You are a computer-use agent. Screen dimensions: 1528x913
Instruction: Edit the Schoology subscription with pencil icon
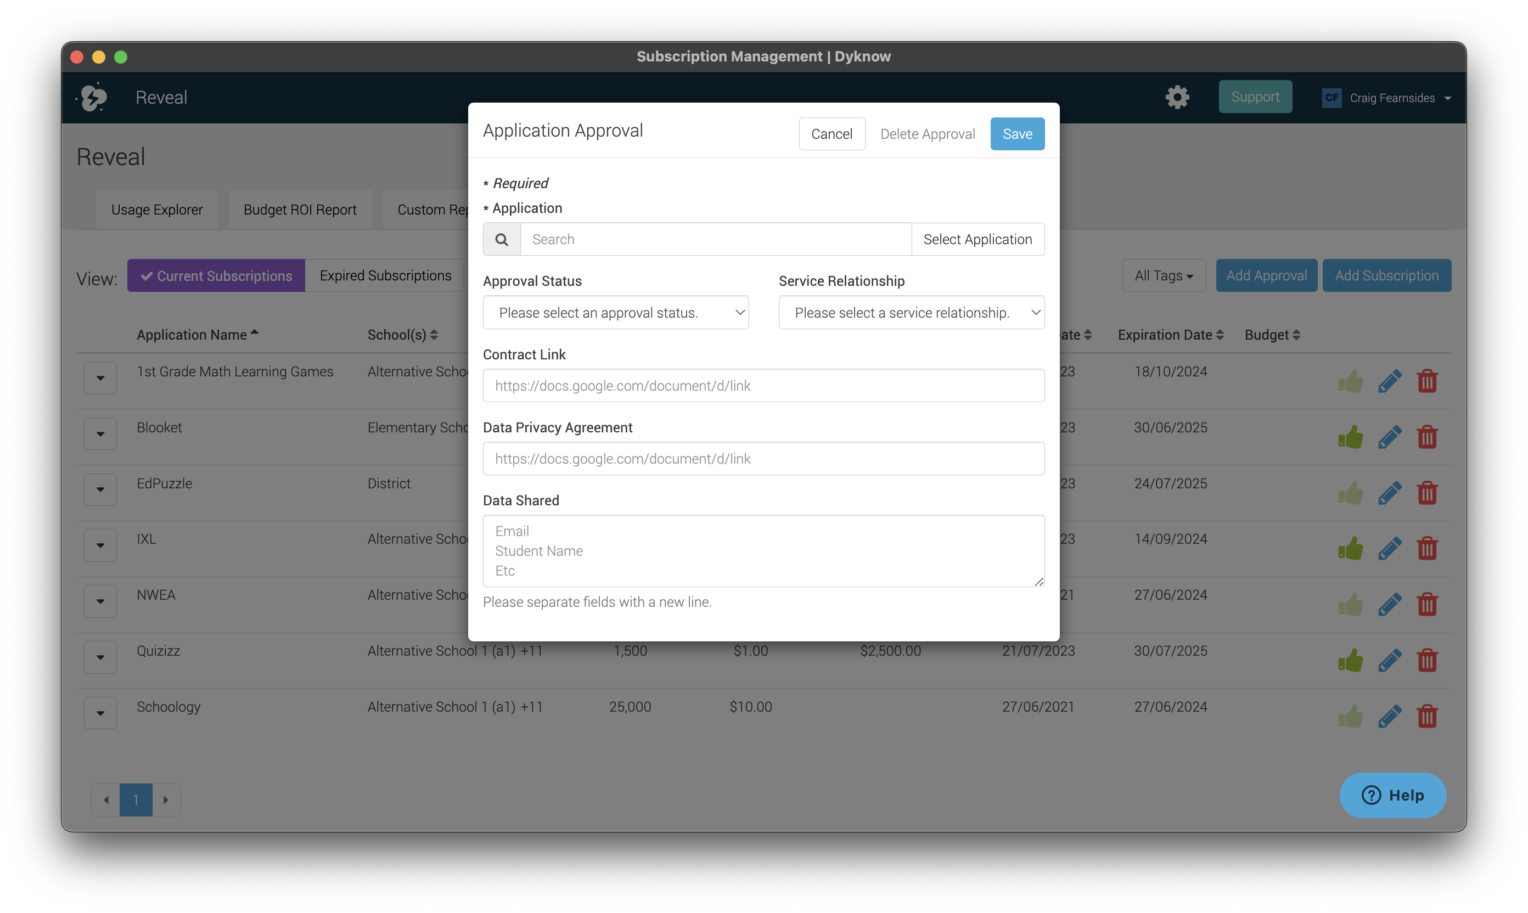[1390, 717]
